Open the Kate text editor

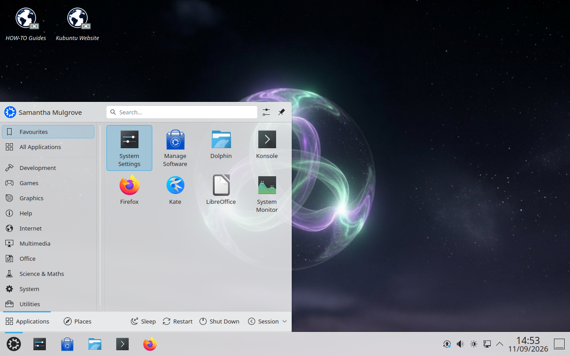175,194
